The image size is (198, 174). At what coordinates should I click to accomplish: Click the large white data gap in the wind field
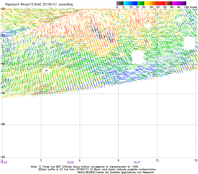coord(138,57)
